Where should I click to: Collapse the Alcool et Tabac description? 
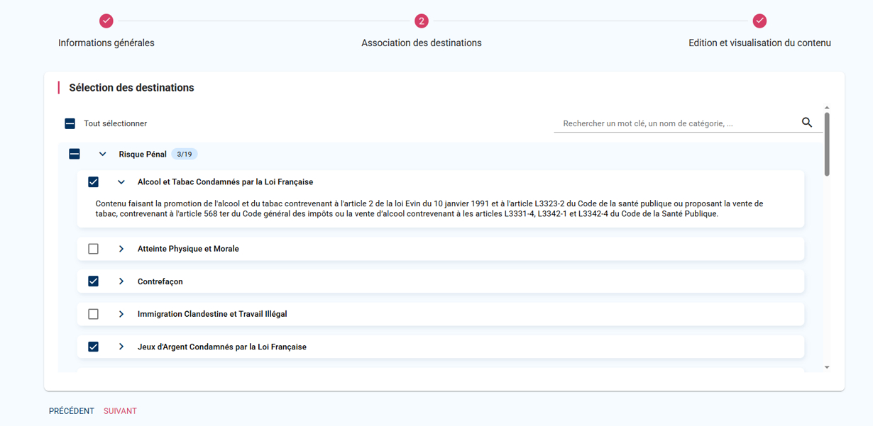[121, 182]
